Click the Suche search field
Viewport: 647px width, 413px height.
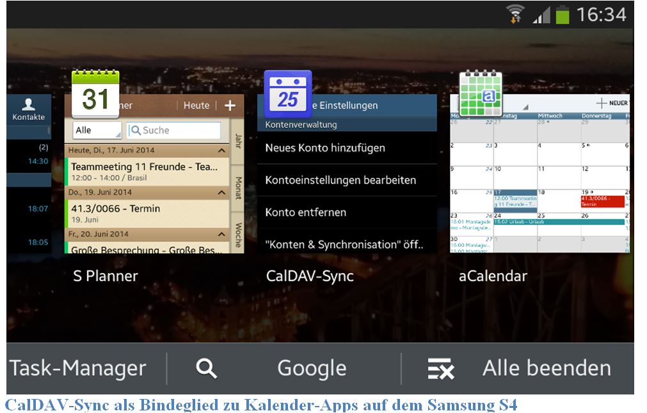point(173,130)
